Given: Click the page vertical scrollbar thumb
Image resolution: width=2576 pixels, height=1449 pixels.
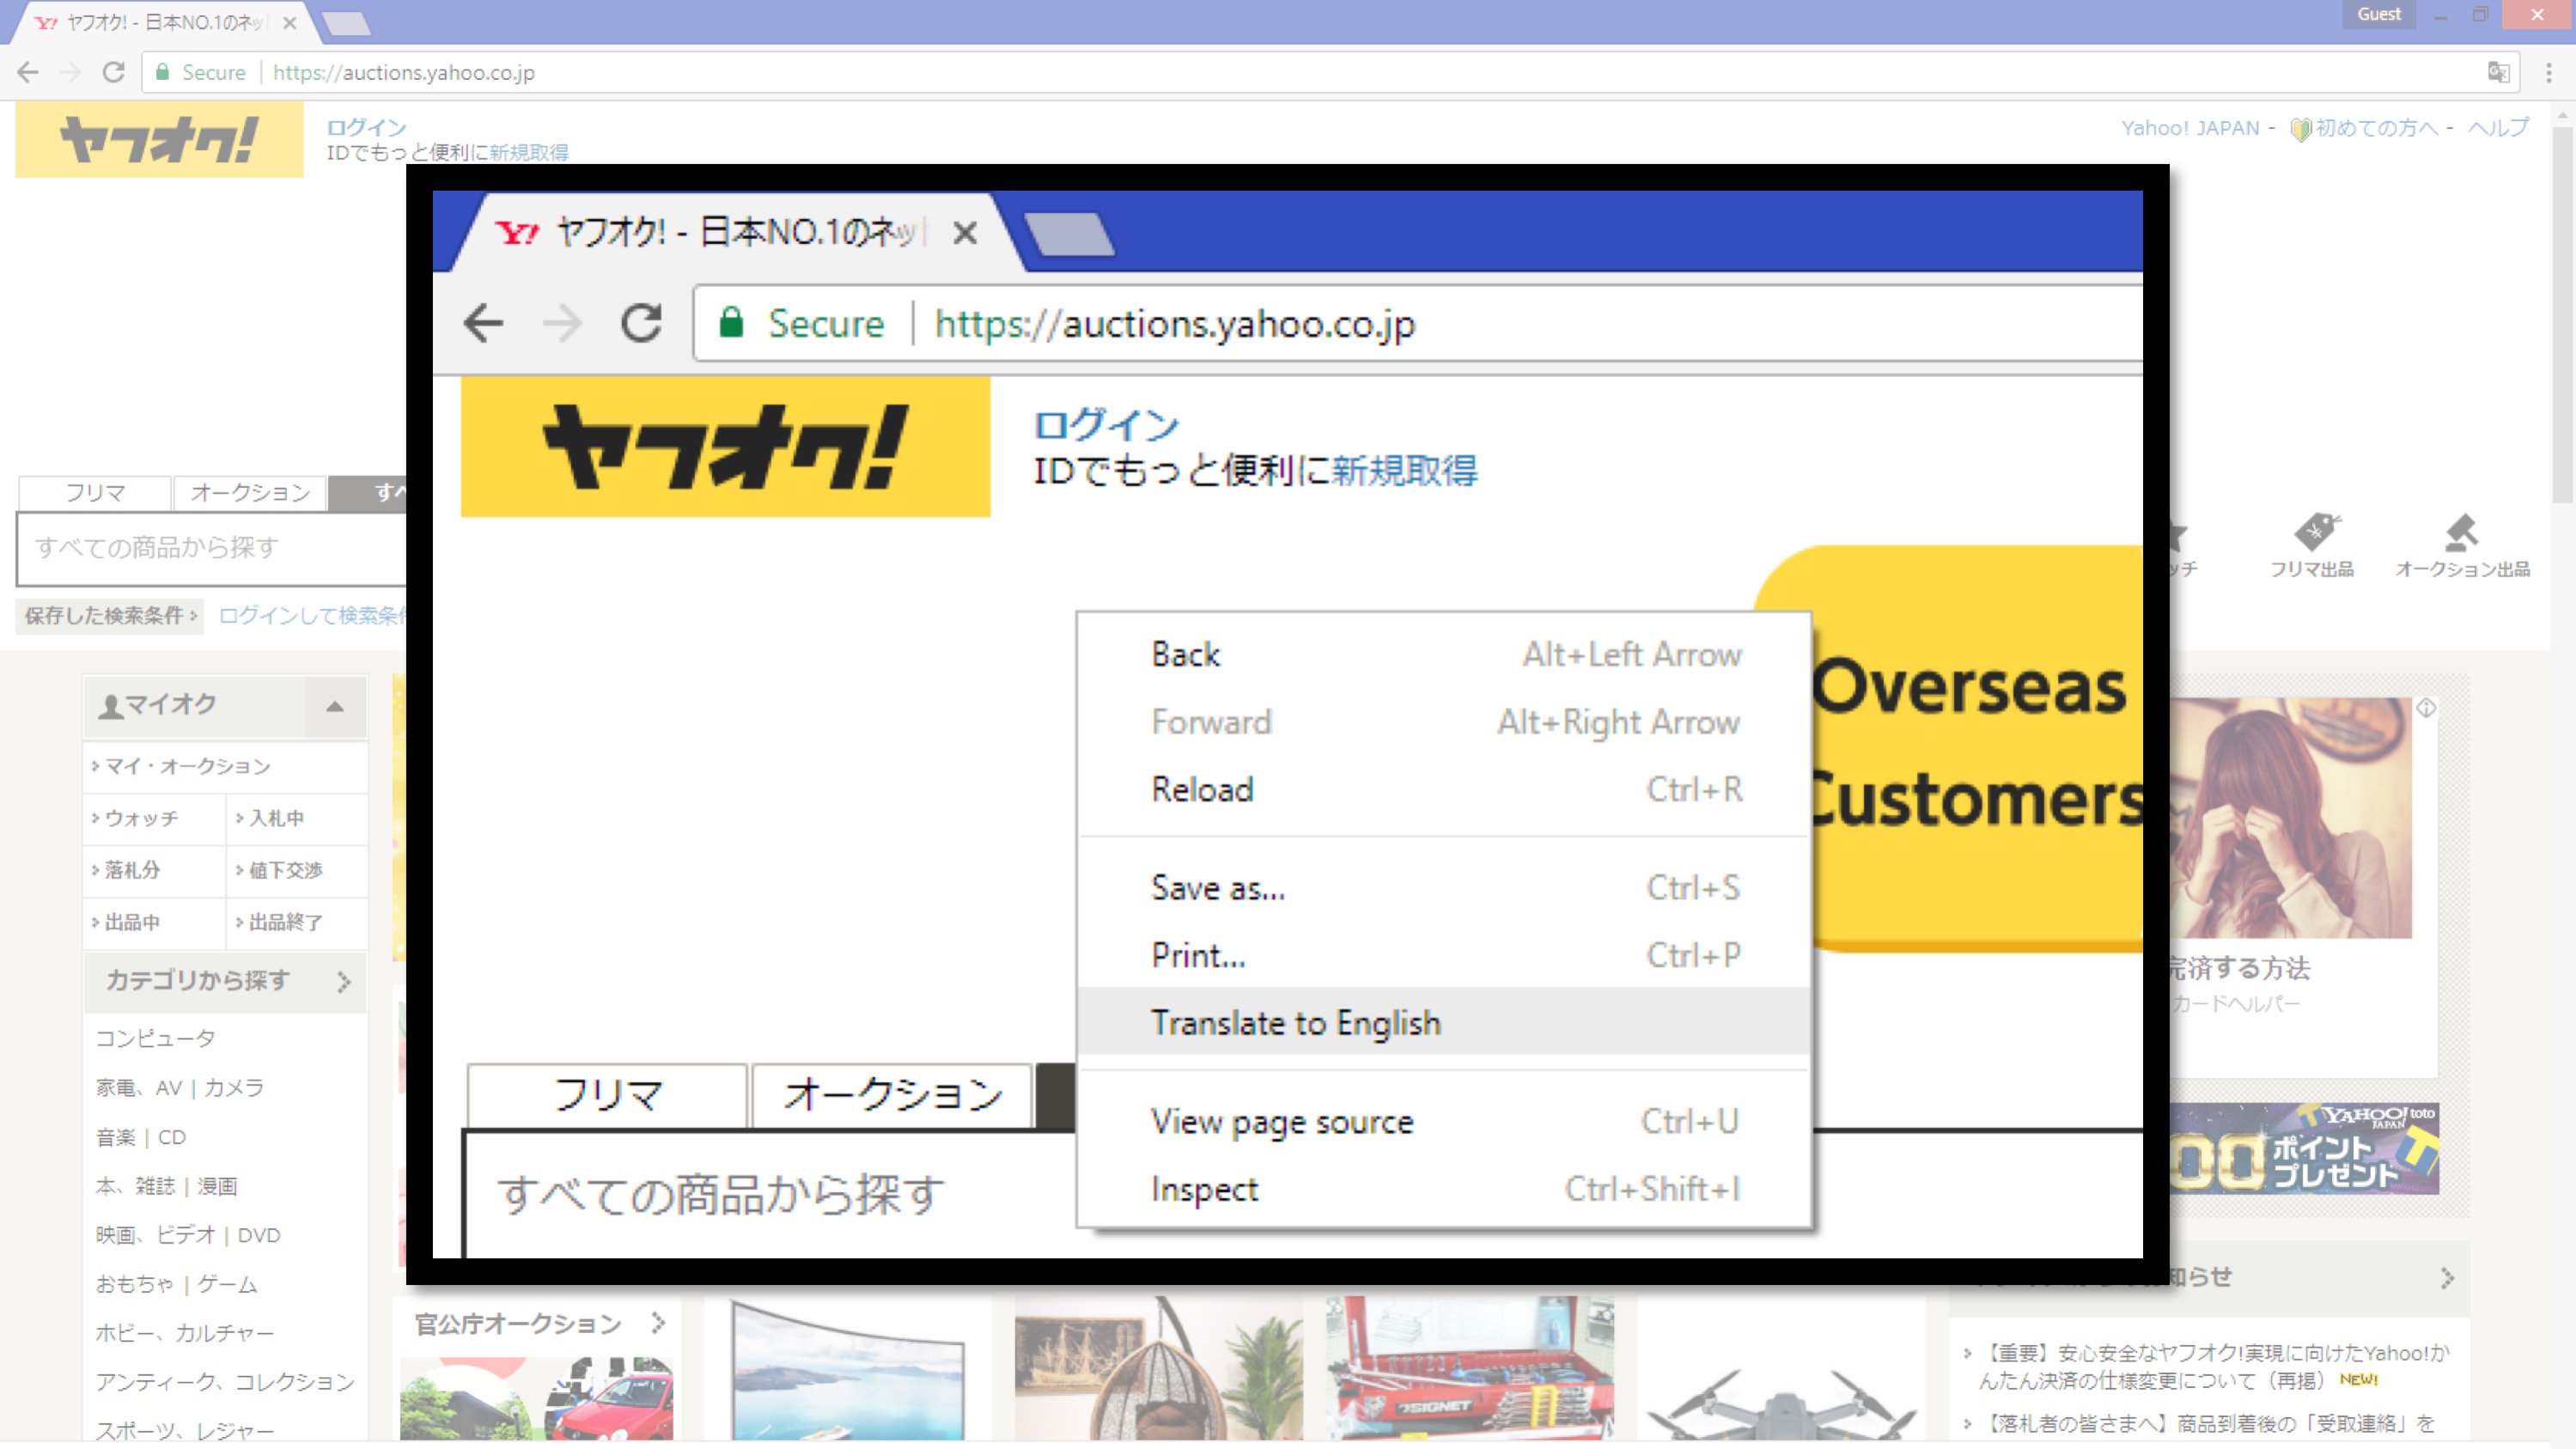Looking at the screenshot, I should point(2562,315).
